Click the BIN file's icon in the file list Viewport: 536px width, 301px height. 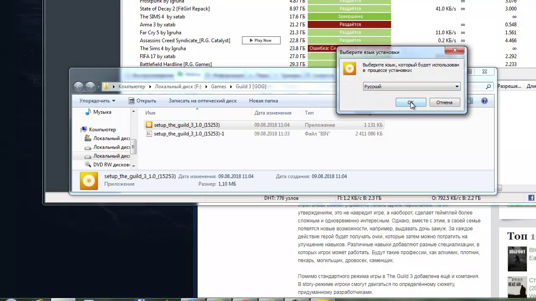click(x=149, y=134)
